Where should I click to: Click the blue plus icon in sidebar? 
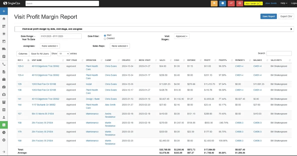tap(4, 11)
